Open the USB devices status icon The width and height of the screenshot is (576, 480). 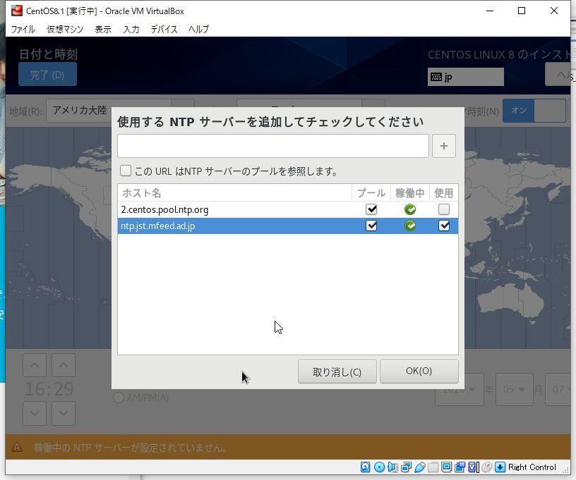[419, 467]
